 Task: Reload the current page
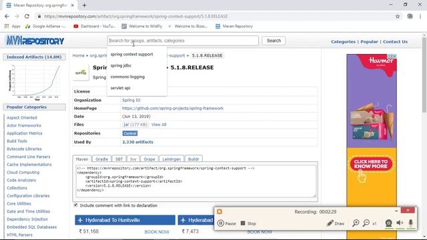pos(27,16)
